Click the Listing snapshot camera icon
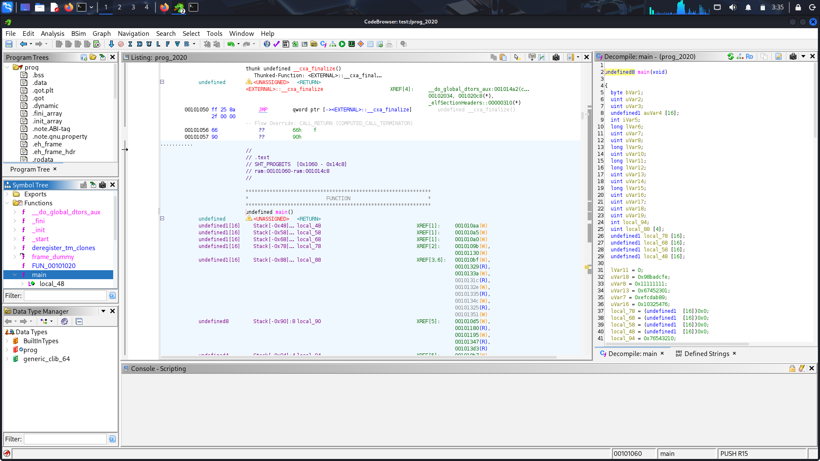Image resolution: width=820 pixels, height=461 pixels. pos(556,57)
